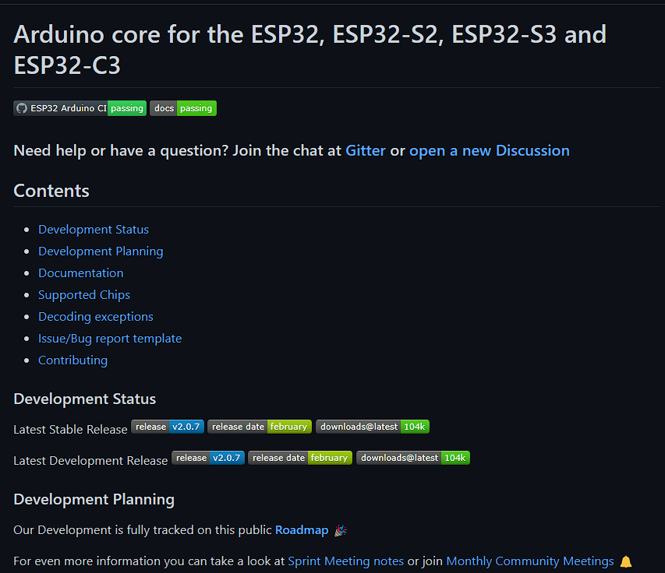The height and width of the screenshot is (573, 665).
Task: Click the release v2.0.7 badge for development release
Action: [207, 458]
